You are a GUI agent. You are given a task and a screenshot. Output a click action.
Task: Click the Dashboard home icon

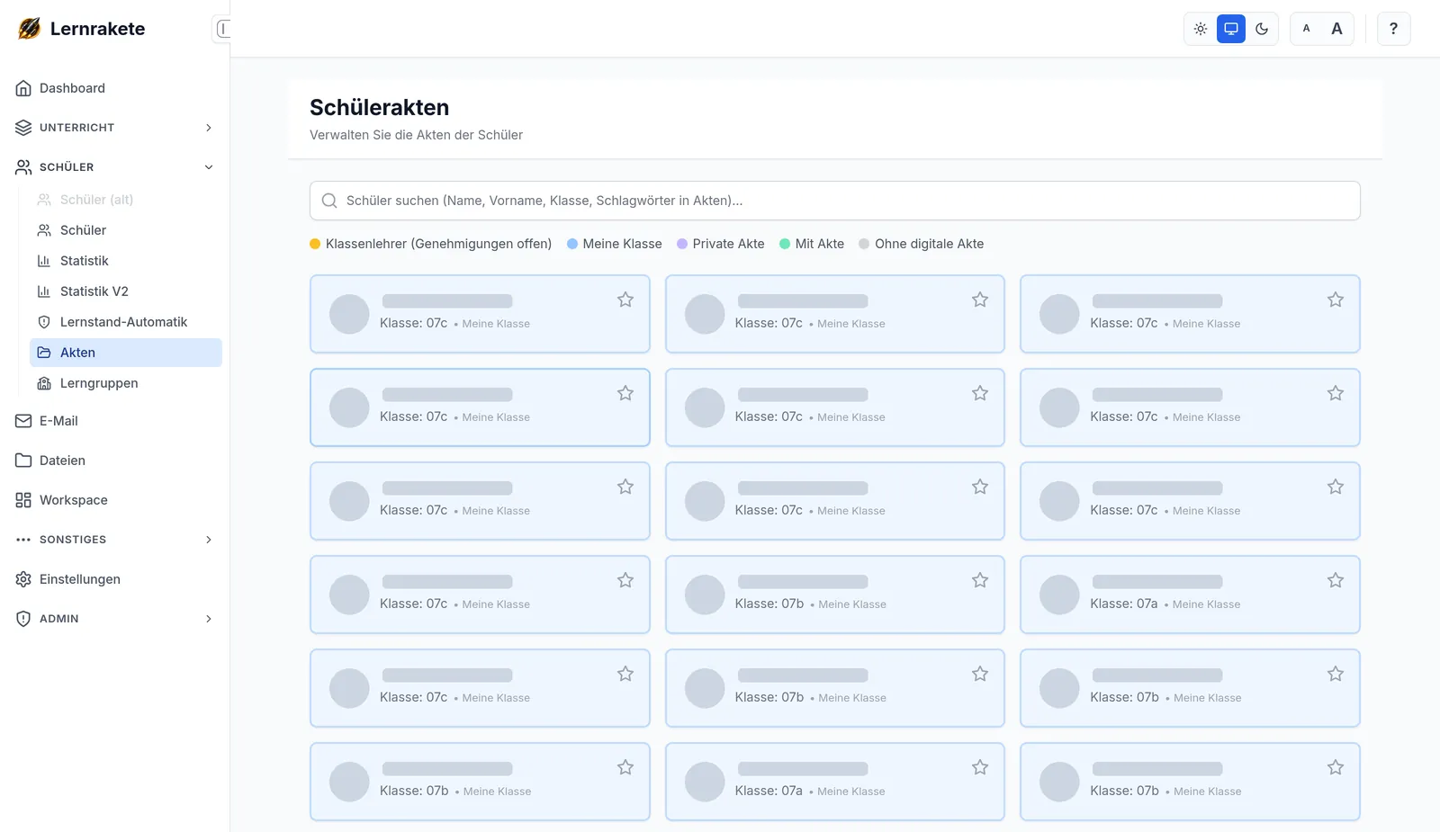pos(23,88)
